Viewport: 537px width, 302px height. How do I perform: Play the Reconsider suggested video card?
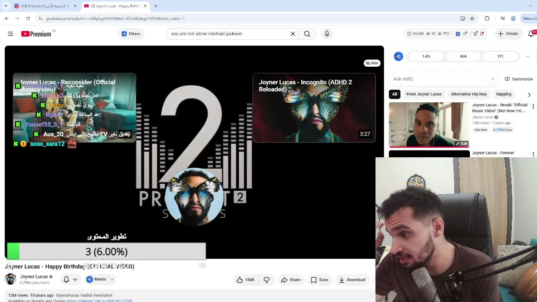pos(74,108)
